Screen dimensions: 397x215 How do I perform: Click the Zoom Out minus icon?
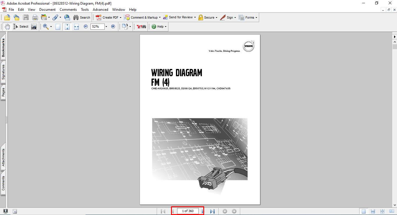86,26
